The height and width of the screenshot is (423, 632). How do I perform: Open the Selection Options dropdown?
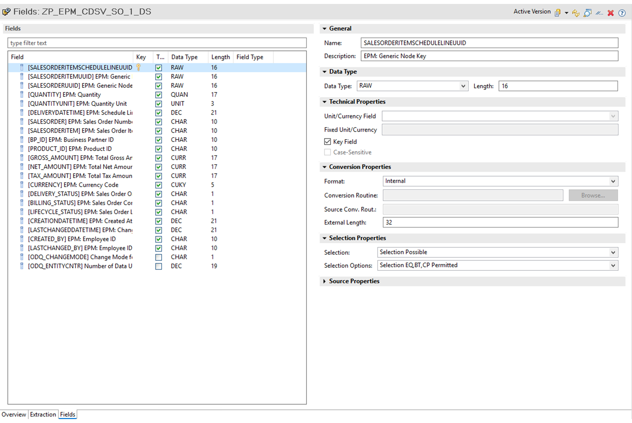point(613,265)
